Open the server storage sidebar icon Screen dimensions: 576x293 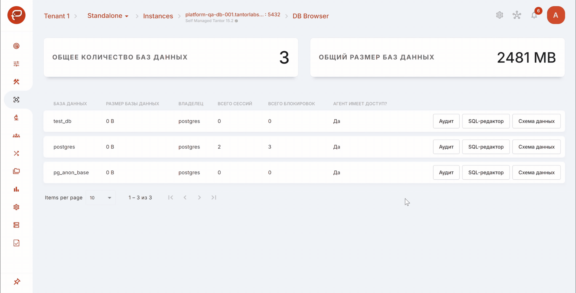tap(16, 225)
